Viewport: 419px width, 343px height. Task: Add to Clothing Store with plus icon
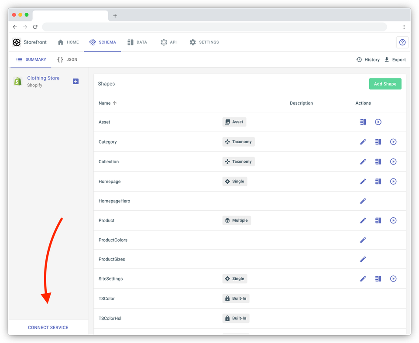76,81
